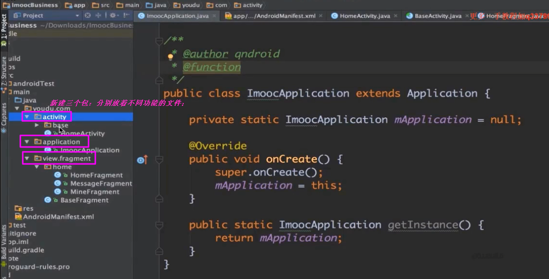The width and height of the screenshot is (549, 279).
Task: Close the AndroidManifest.xml tab
Action: click(321, 16)
